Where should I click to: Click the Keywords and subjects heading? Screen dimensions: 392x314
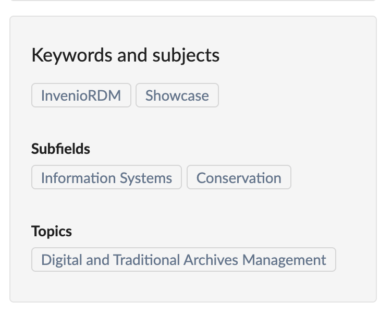[125, 55]
